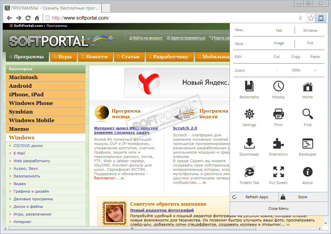Open the E-Mail subcategory
331x234 pixels.
point(19,153)
